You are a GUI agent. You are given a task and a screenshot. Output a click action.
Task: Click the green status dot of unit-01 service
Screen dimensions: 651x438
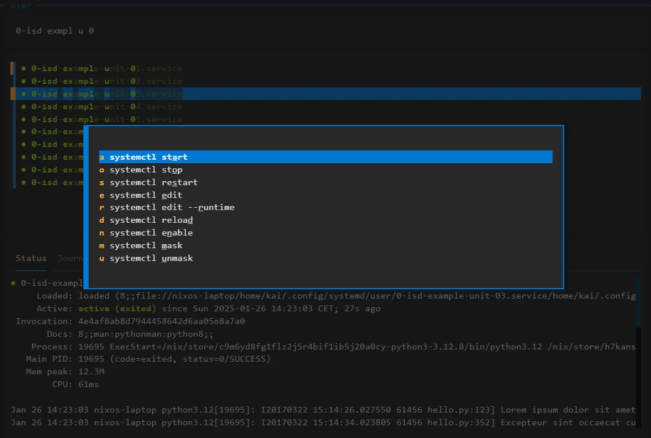(24, 68)
